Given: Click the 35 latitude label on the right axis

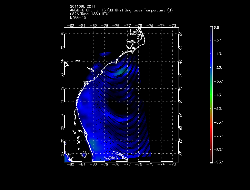Looking at the screenshot, I should (181, 48).
